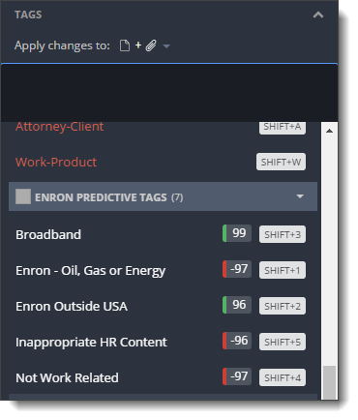The image size is (358, 420).
Task: Click the SHIFT+3 shortcut badge
Action: (x=283, y=234)
